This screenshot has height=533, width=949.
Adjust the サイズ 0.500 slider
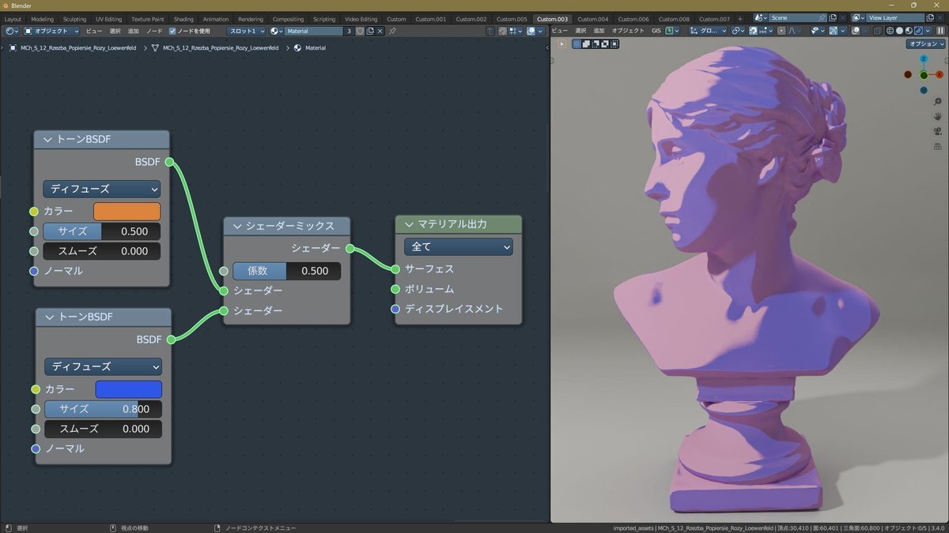tap(101, 231)
